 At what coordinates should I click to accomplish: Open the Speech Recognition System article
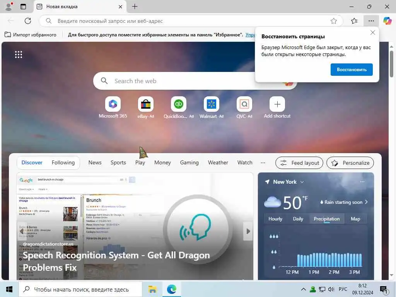[116, 261]
